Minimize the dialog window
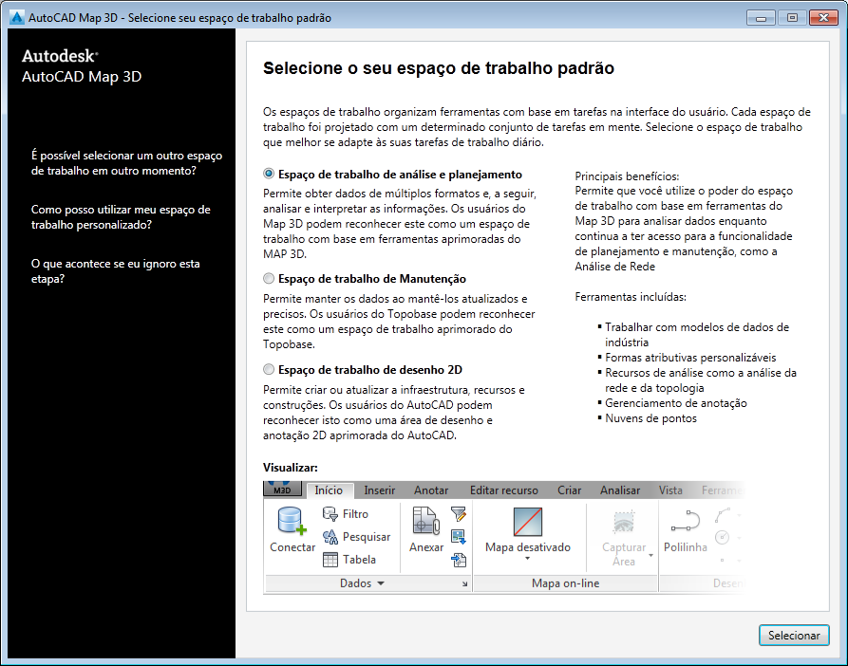Screen dimensions: 848x666 761,18
